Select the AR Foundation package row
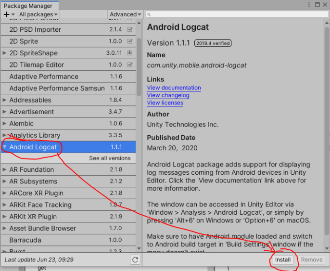The image size is (330, 271). [68, 169]
